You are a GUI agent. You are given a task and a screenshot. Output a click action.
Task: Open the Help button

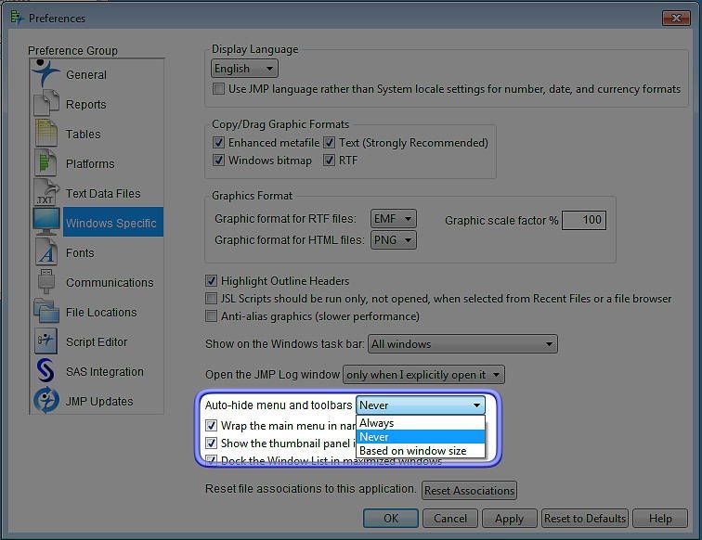point(660,518)
